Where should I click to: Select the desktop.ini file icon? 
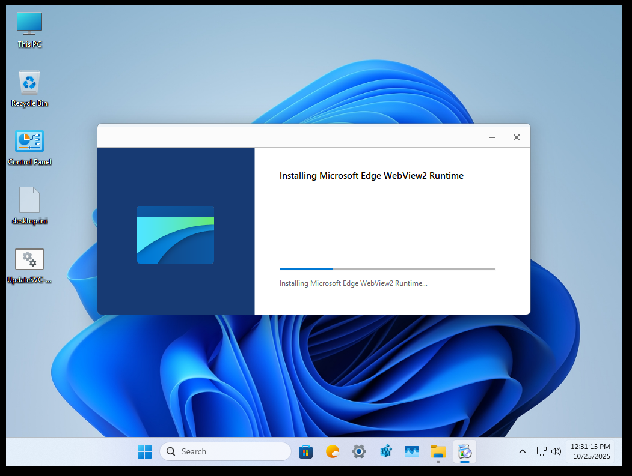click(29, 206)
